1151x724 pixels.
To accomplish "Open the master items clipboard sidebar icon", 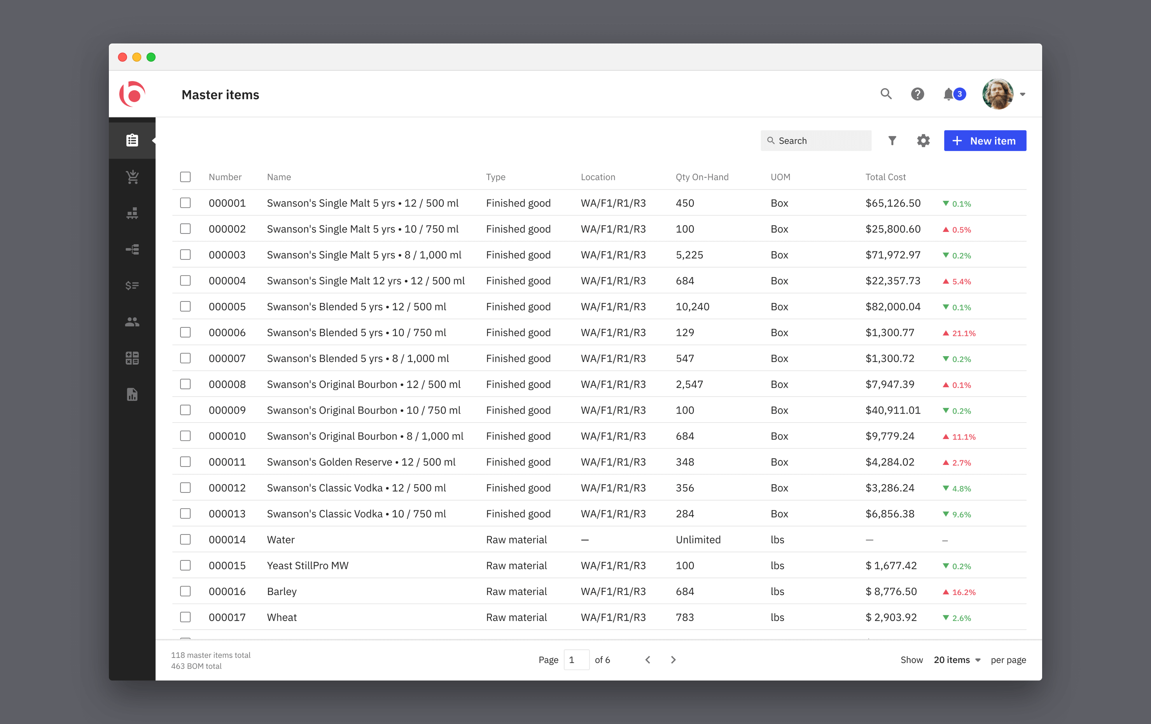I will [132, 140].
